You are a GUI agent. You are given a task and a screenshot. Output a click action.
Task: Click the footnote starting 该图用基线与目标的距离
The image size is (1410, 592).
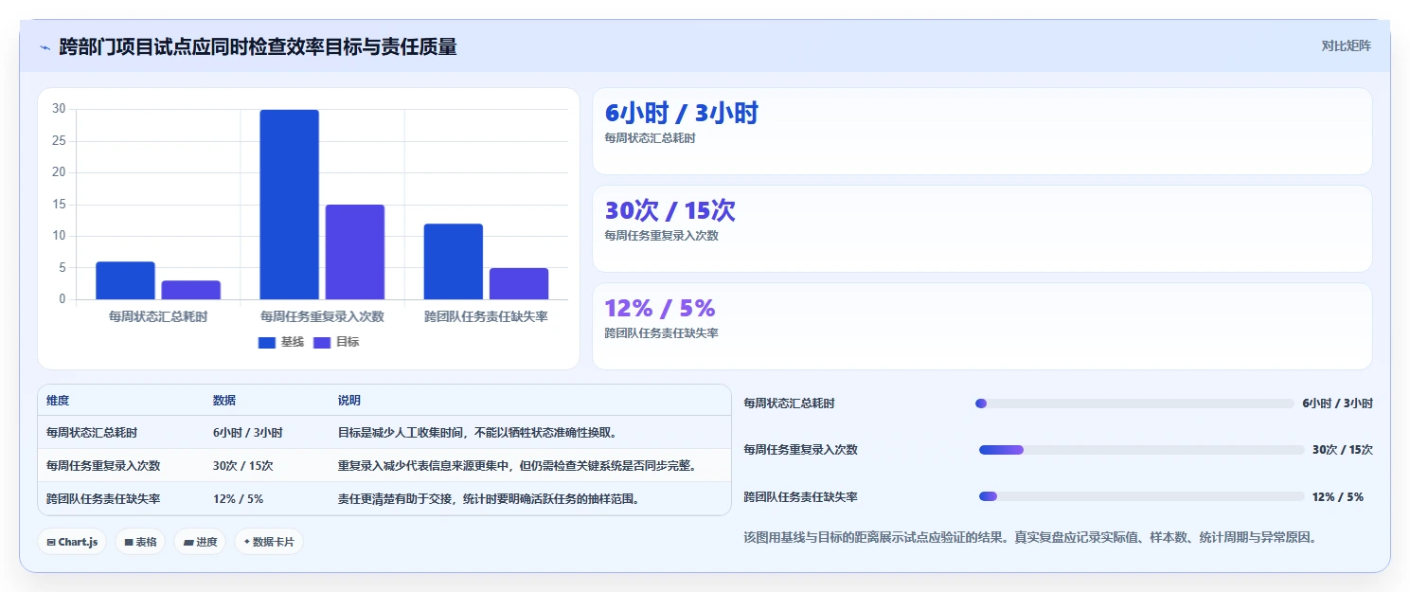pyautogui.click(x=1030, y=538)
